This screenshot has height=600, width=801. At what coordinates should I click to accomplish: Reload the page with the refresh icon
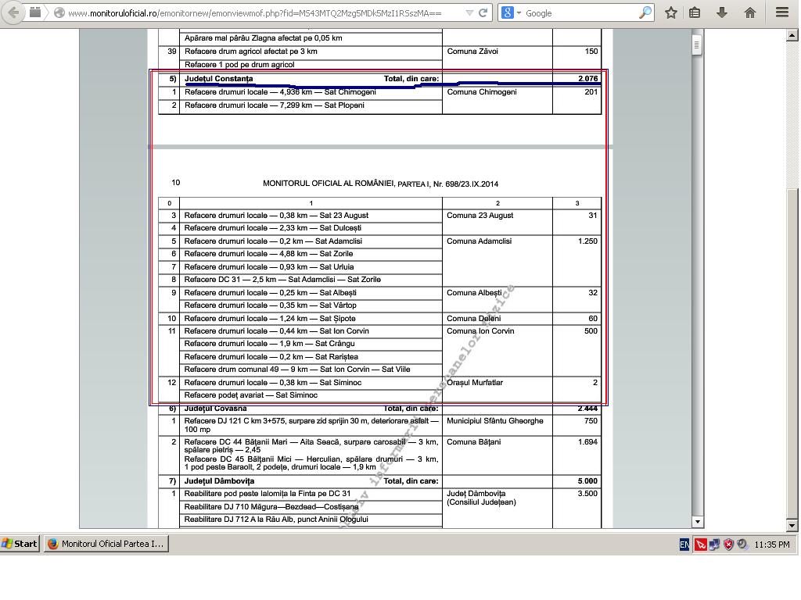483,12
